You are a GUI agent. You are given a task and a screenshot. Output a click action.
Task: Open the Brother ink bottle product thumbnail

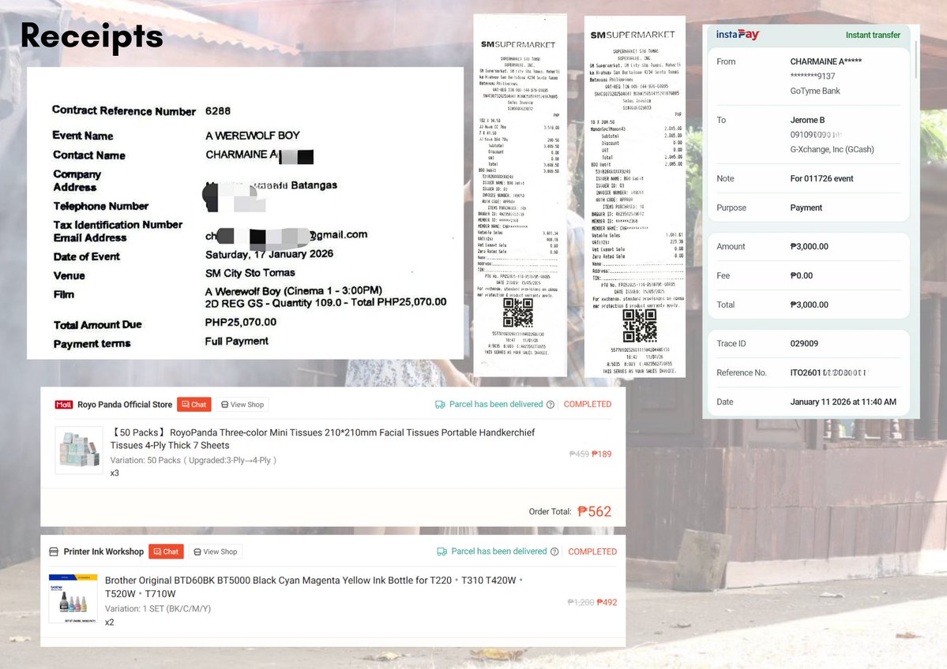[73, 599]
